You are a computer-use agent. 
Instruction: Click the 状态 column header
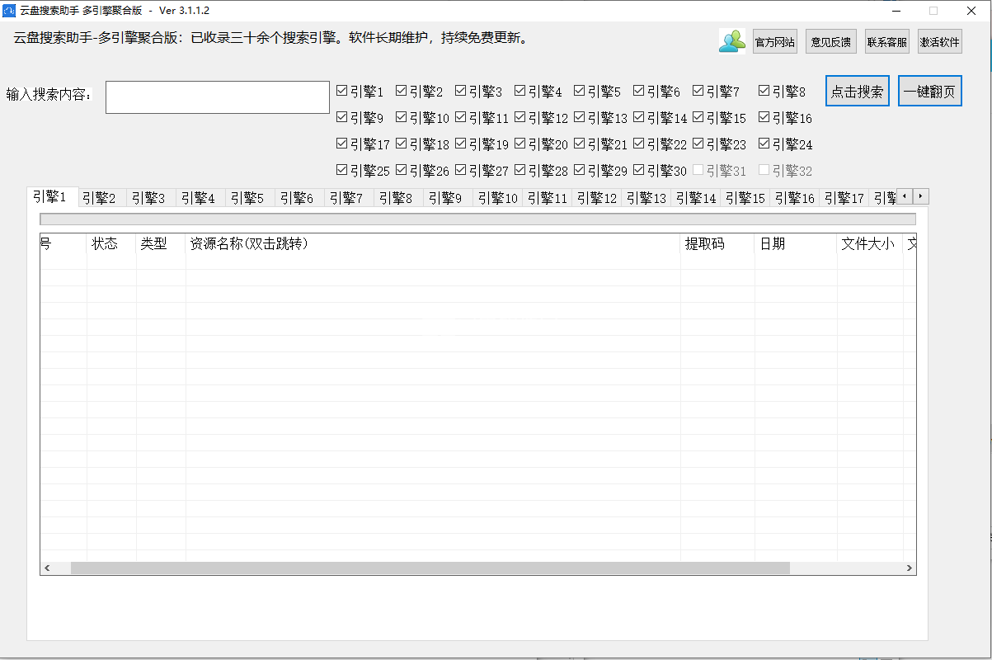click(x=112, y=244)
